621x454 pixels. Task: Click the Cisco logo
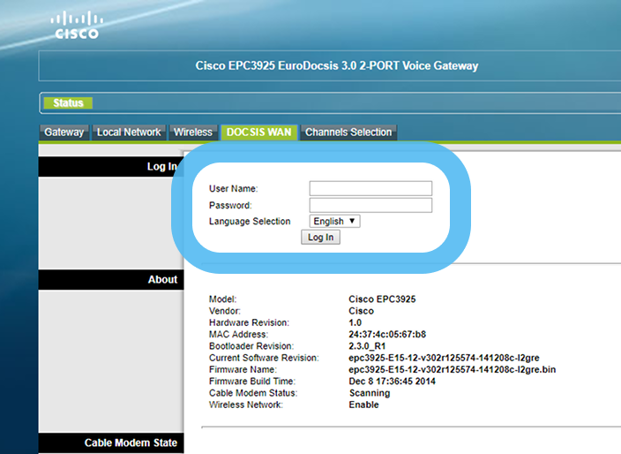[x=77, y=25]
